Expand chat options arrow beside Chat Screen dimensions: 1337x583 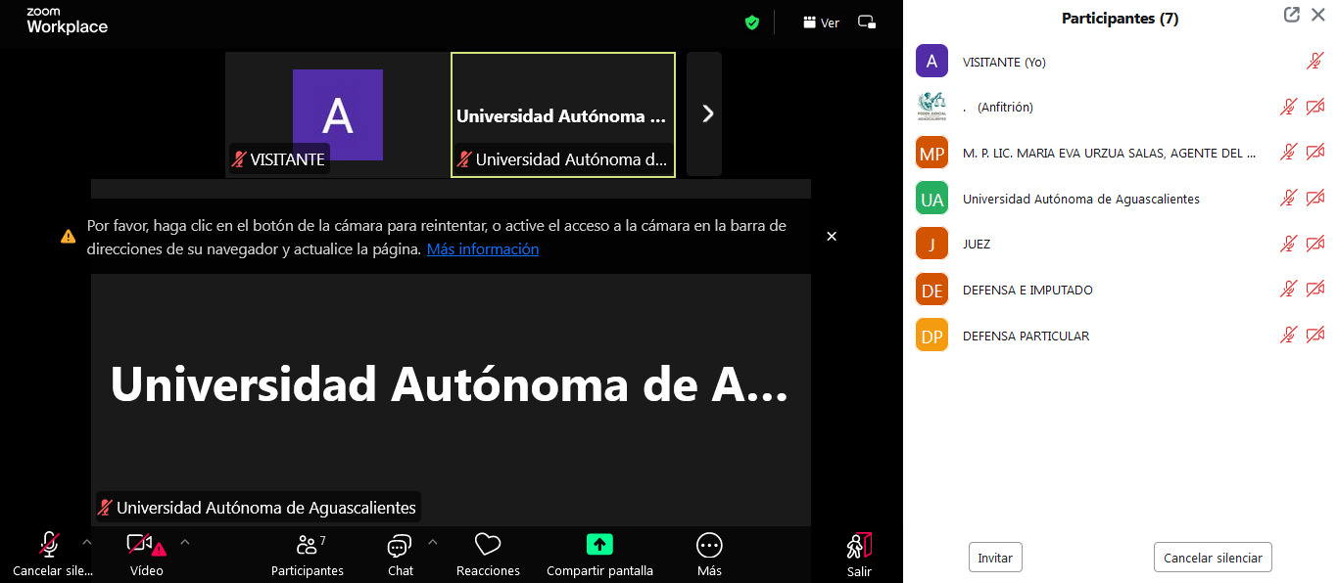pos(433,541)
